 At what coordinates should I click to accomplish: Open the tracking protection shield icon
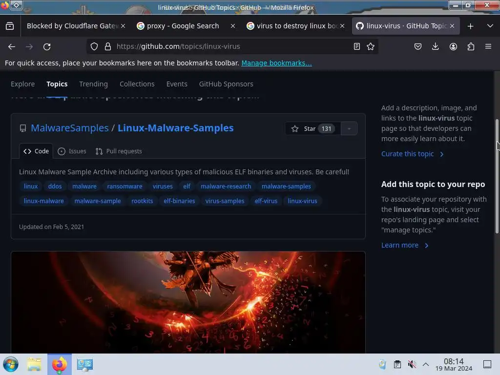pos(94,46)
